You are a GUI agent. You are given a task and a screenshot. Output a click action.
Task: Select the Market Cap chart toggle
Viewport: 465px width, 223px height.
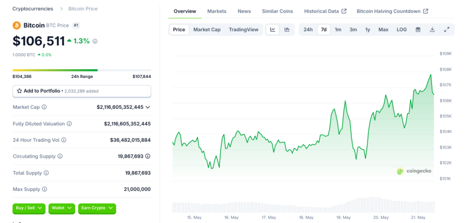pyautogui.click(x=207, y=29)
